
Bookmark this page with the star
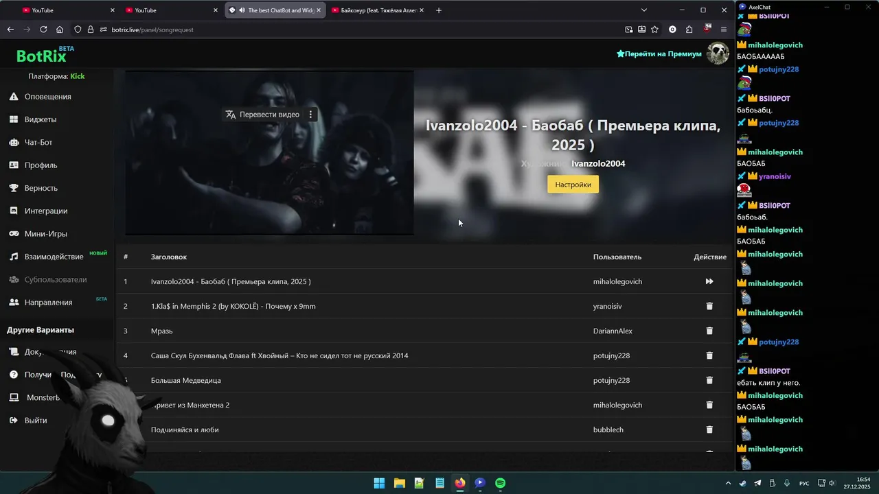pyautogui.click(x=654, y=30)
